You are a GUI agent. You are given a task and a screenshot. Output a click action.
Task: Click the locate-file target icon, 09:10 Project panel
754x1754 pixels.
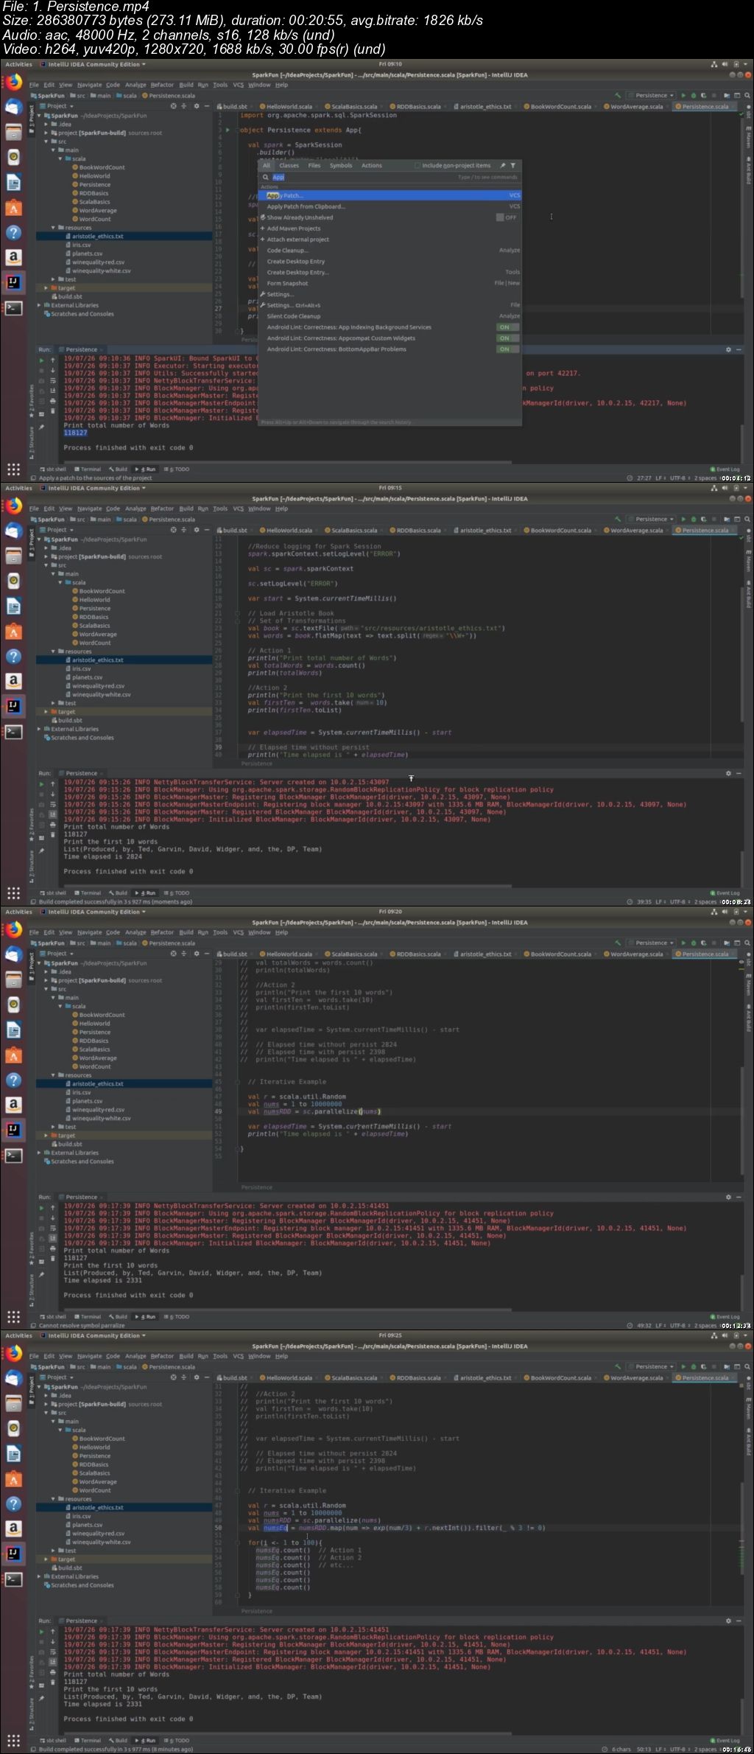pyautogui.click(x=174, y=106)
